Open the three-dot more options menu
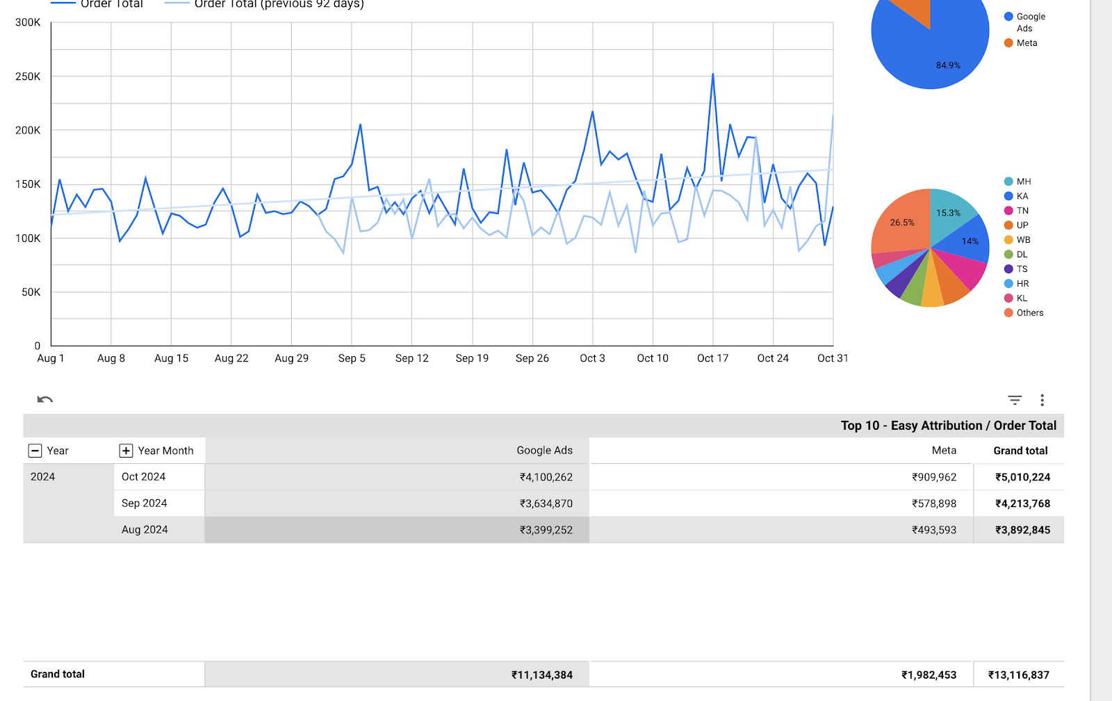This screenshot has height=701, width=1112. coord(1042,400)
